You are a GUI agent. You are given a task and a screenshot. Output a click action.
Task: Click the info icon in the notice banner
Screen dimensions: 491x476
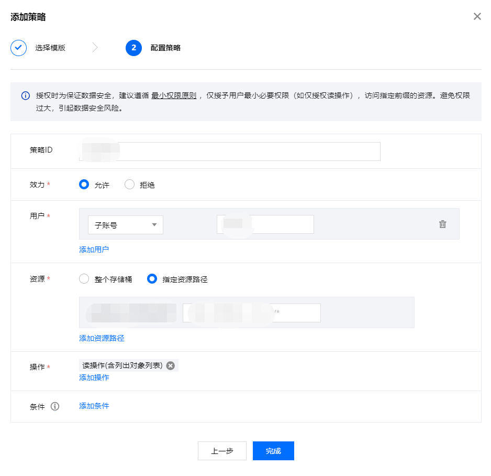click(x=25, y=96)
